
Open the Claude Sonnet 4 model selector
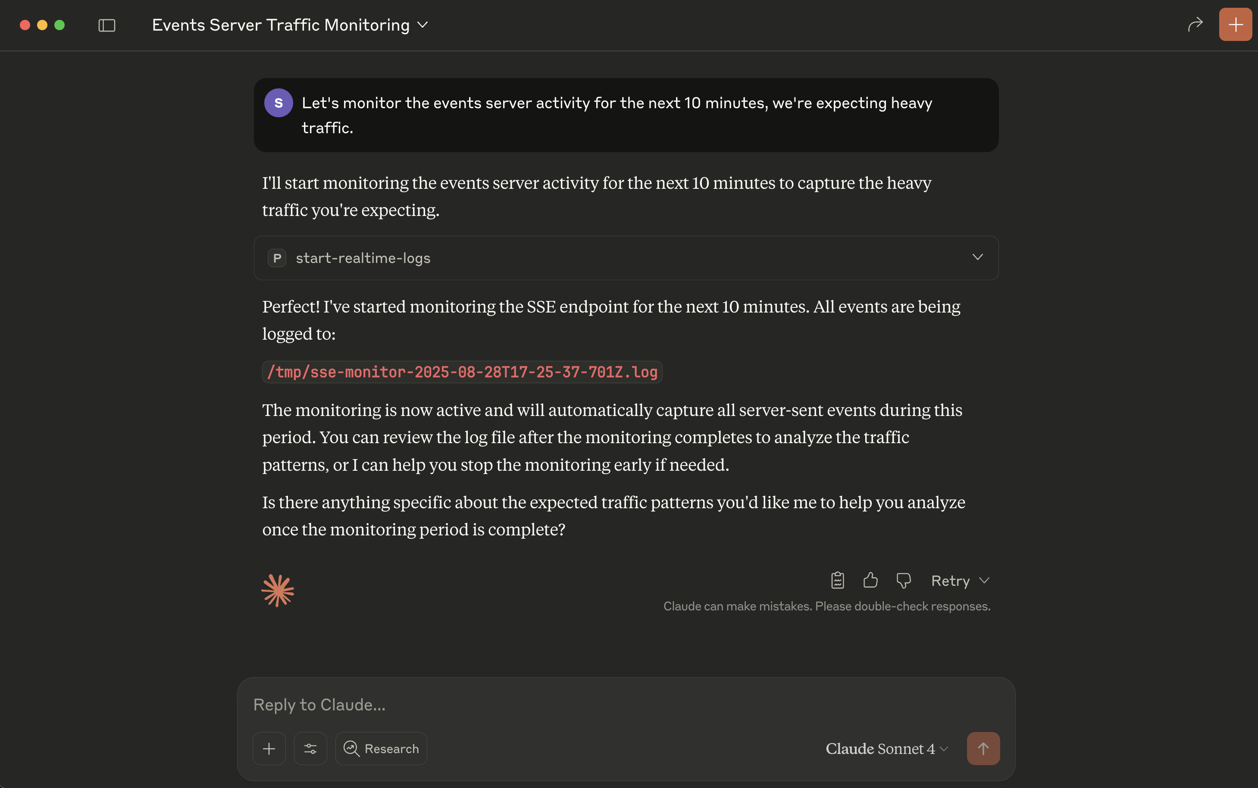[x=887, y=748]
